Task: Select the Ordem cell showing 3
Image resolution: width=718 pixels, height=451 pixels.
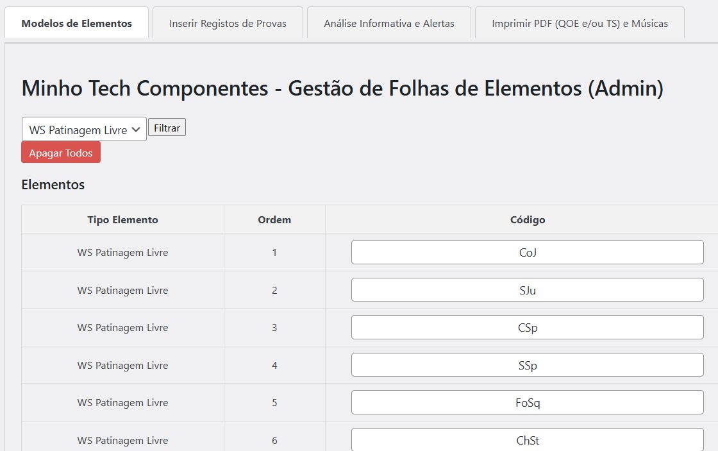Action: 274,327
